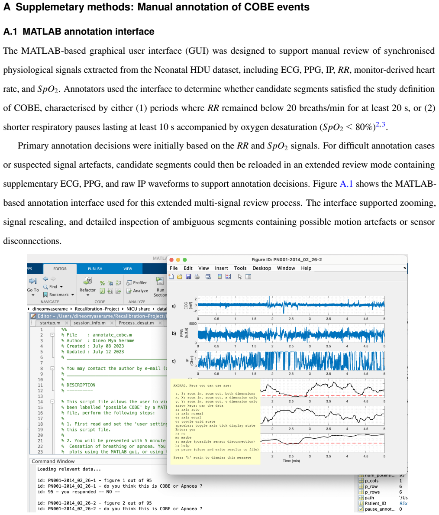Click breadcrumb arrow before Recalibration-Project
This screenshot has height=515, width=439.
click(71, 309)
